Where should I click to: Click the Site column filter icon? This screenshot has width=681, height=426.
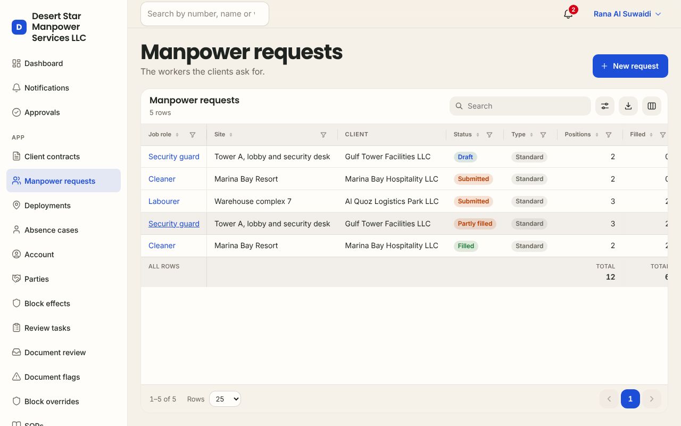pyautogui.click(x=323, y=135)
